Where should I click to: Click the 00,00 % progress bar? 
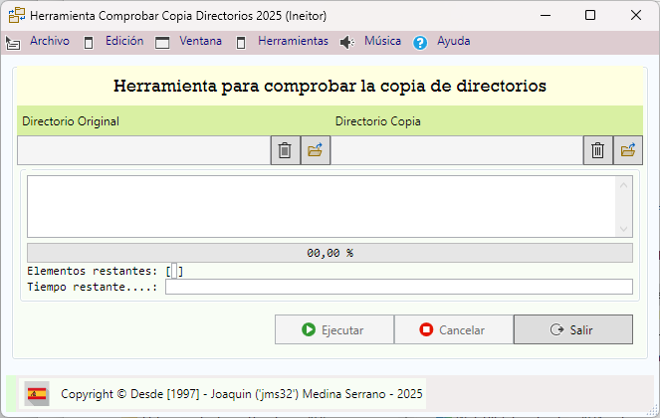click(330, 253)
